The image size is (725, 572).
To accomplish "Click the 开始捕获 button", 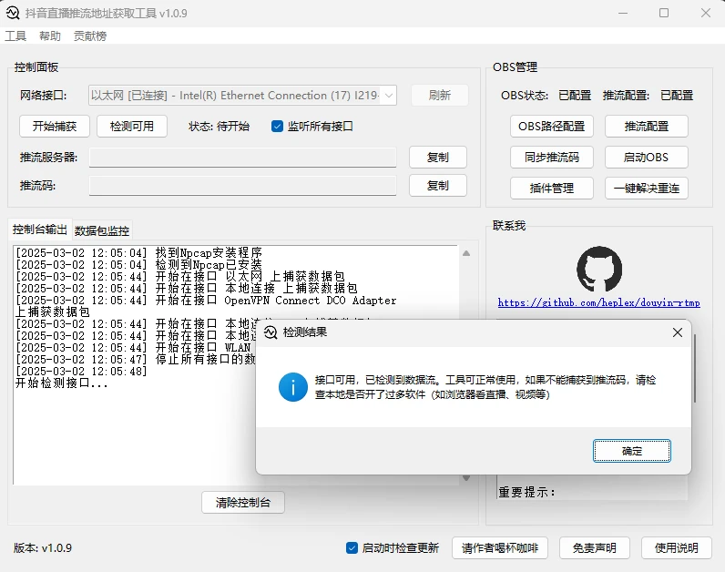I will coord(55,127).
